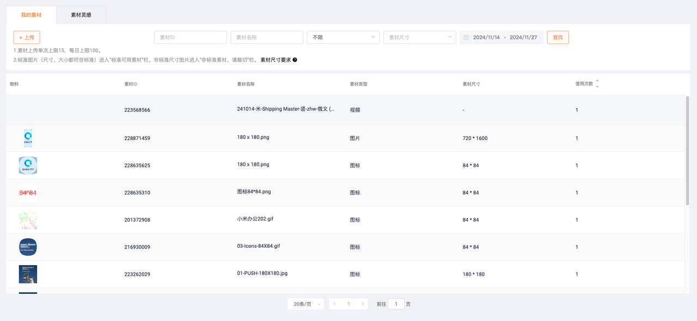
Task: Click the calendar icon in date range
Action: pyautogui.click(x=466, y=37)
